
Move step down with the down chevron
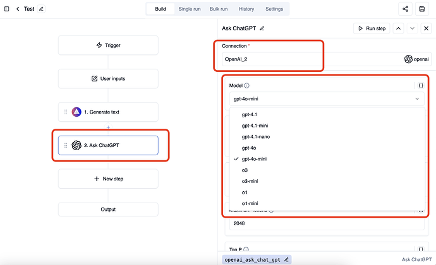(413, 28)
